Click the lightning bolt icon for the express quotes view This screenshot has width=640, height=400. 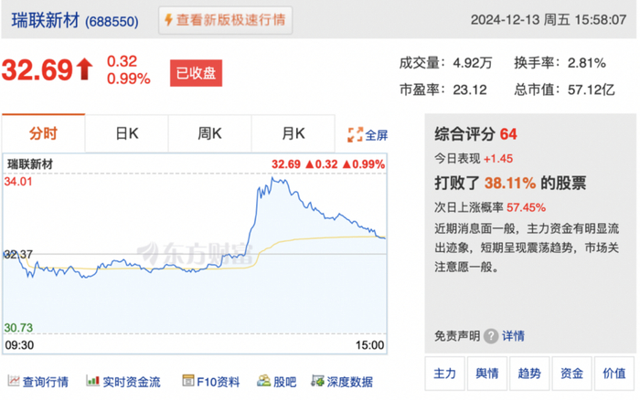(168, 19)
